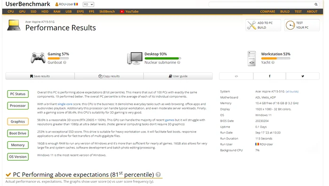The height and width of the screenshot is (186, 329).
Task: Click the PC Status button
Action: tap(18, 94)
